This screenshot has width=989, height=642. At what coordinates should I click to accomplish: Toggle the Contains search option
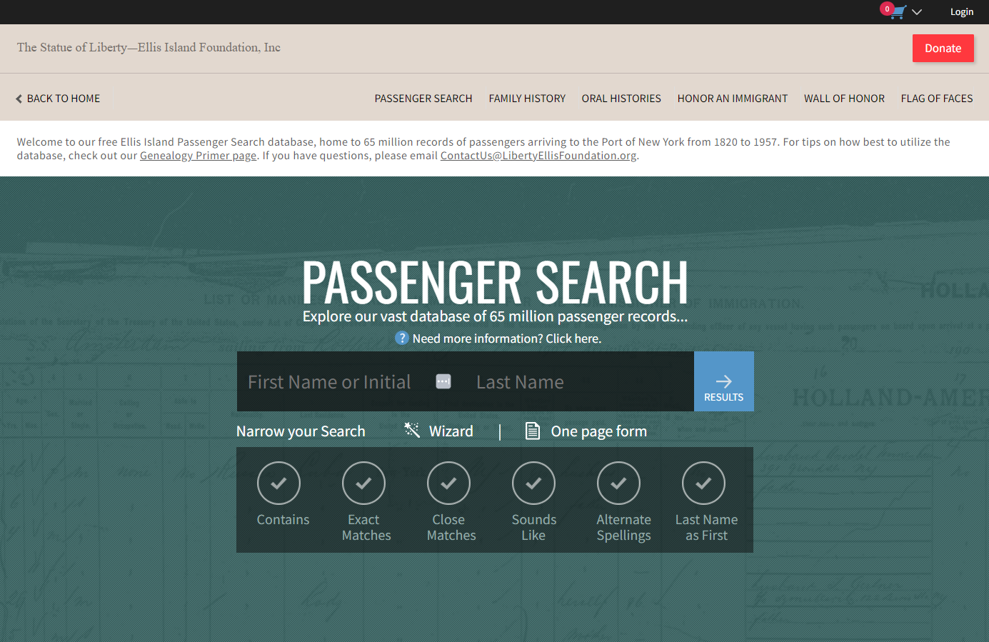pos(278,483)
